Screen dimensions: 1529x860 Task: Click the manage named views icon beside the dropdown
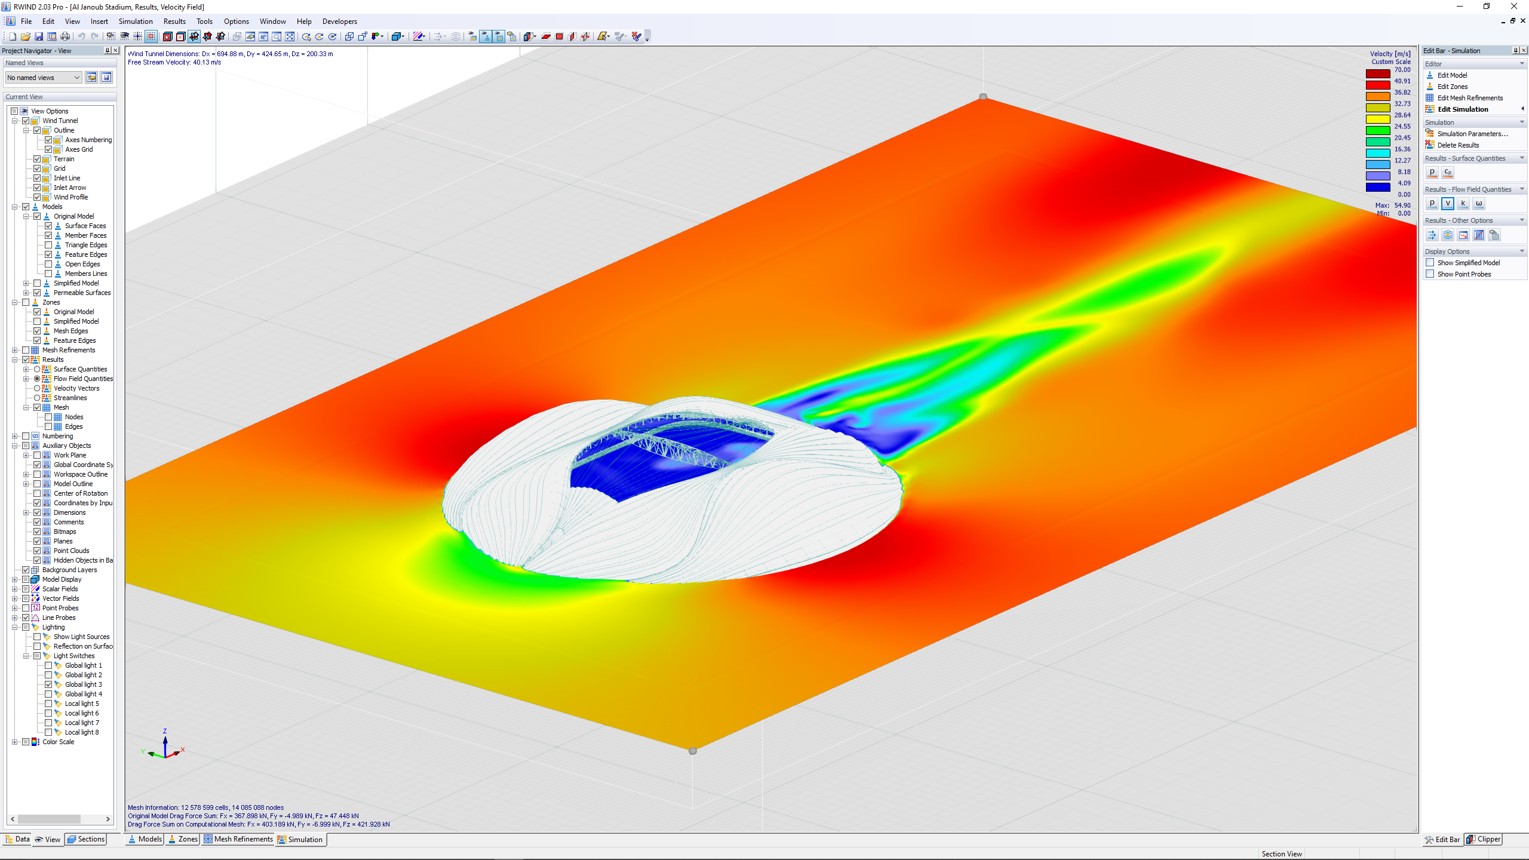tap(91, 78)
